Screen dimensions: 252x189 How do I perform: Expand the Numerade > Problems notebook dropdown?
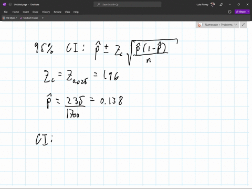(x=236, y=25)
